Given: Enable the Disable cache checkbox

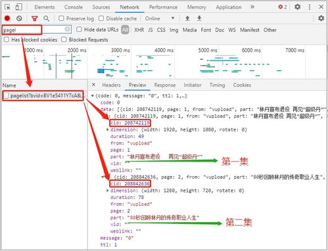Looking at the screenshot, I should point(101,18).
